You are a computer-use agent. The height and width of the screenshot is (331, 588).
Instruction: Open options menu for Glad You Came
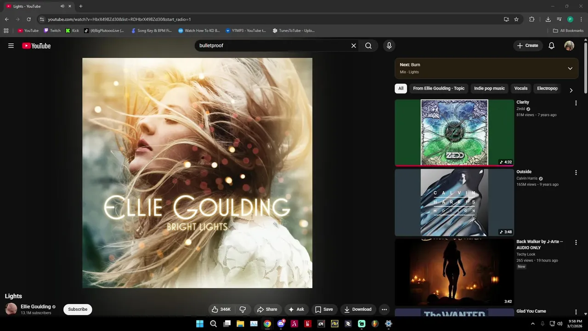(x=576, y=312)
